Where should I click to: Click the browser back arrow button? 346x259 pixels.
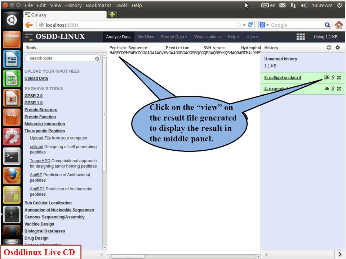pos(29,25)
